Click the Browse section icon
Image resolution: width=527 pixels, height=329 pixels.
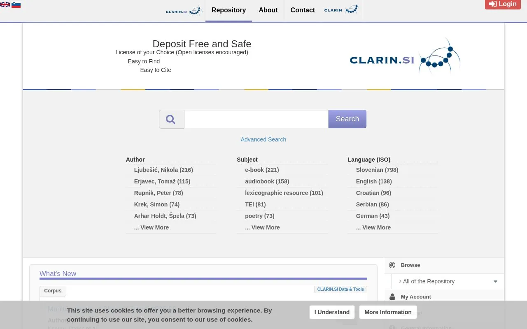(392, 265)
